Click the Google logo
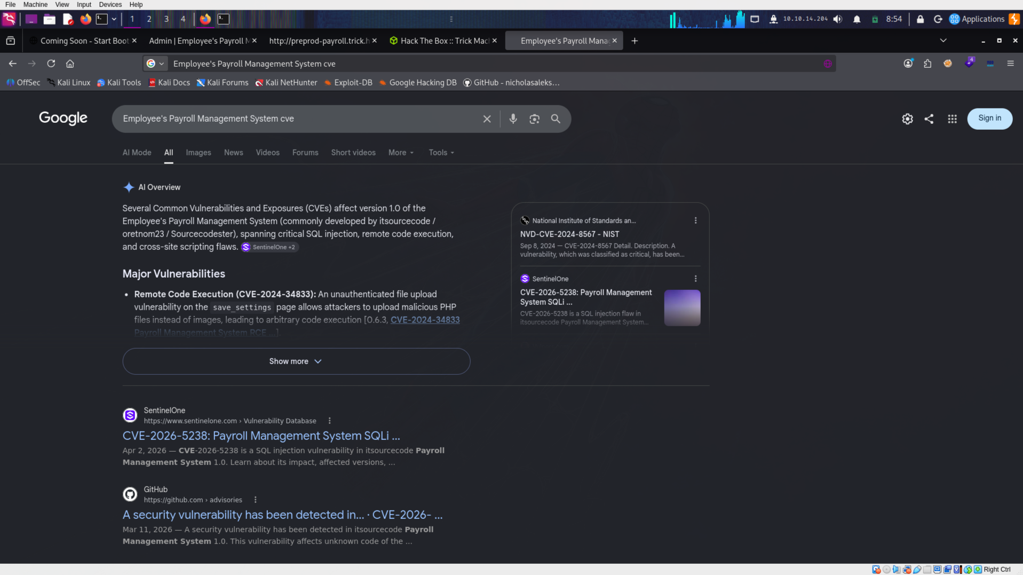1023x575 pixels. [x=63, y=118]
